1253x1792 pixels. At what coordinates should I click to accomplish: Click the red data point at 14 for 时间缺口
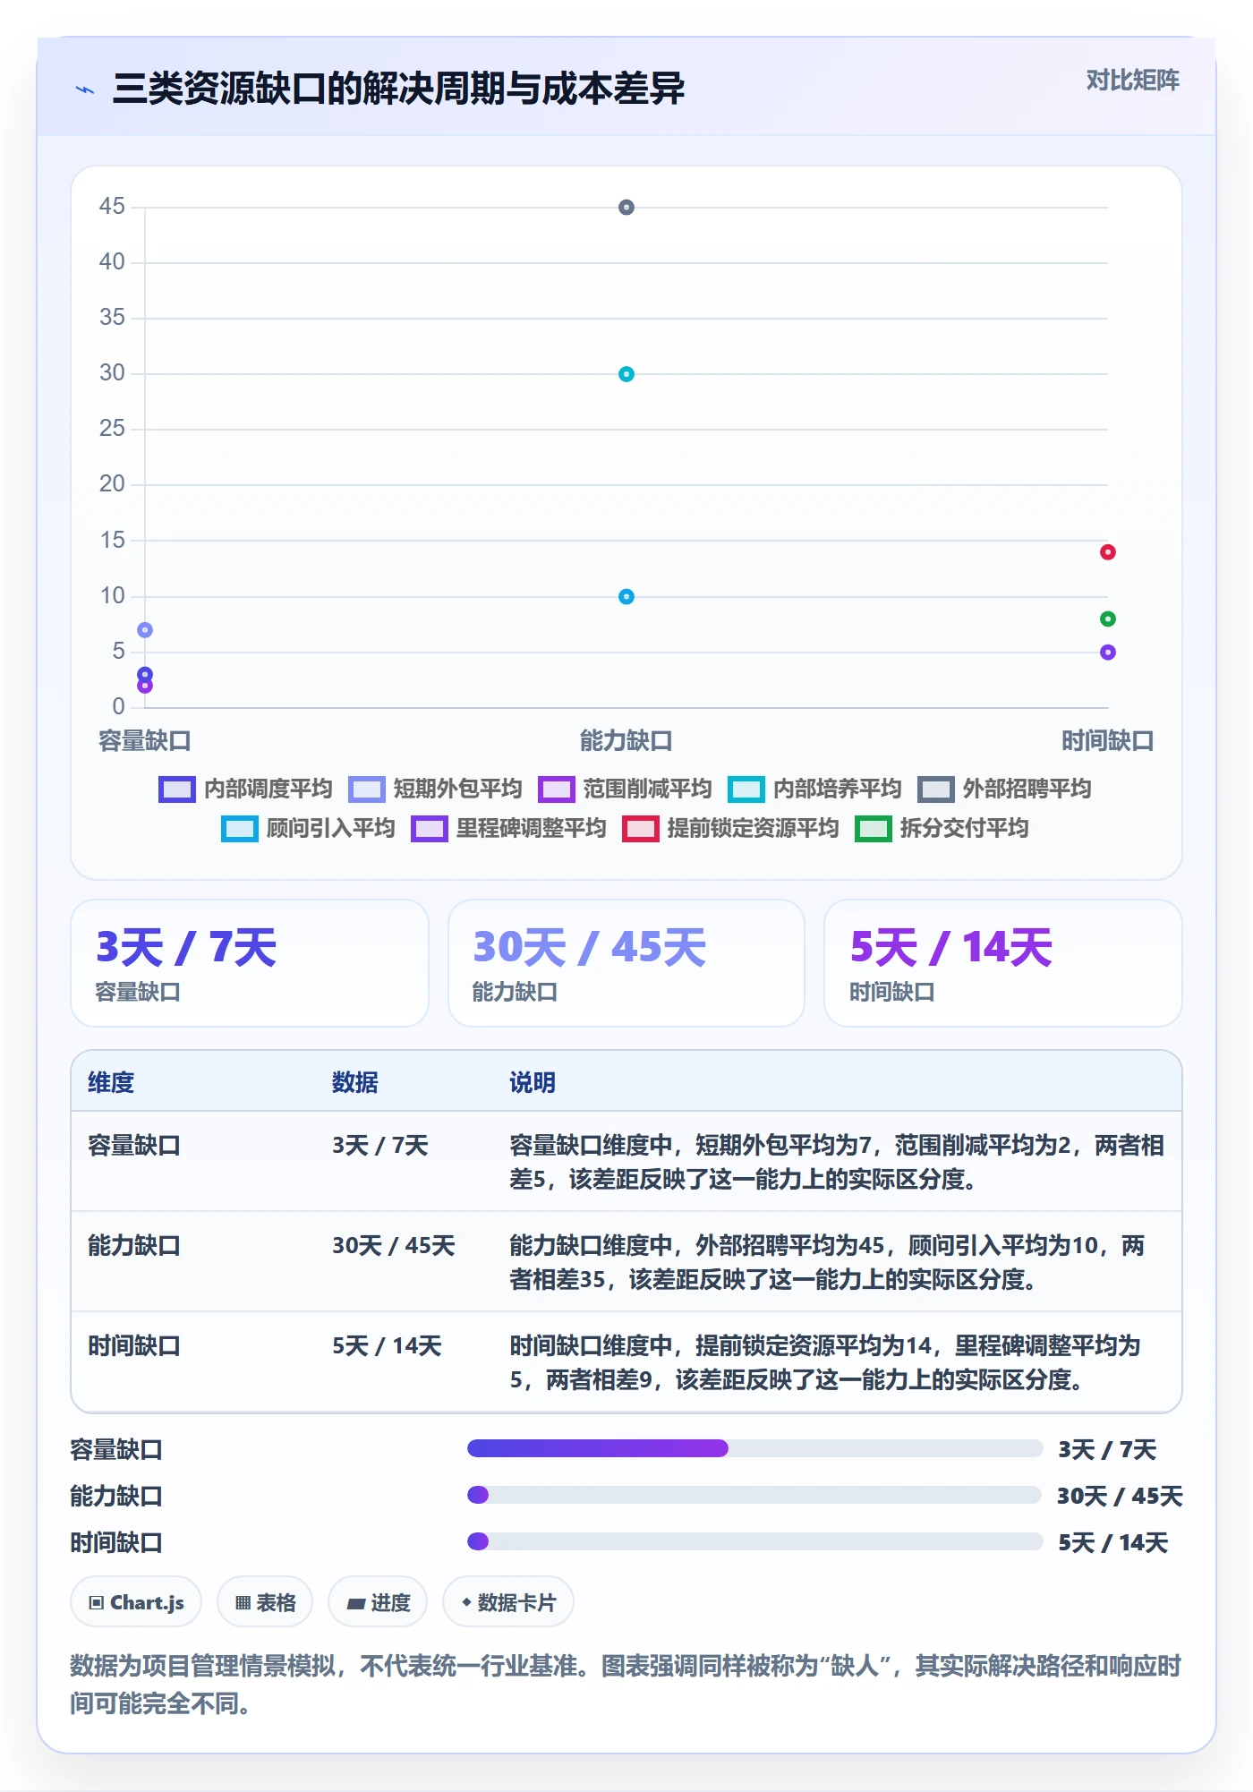pos(1108,552)
